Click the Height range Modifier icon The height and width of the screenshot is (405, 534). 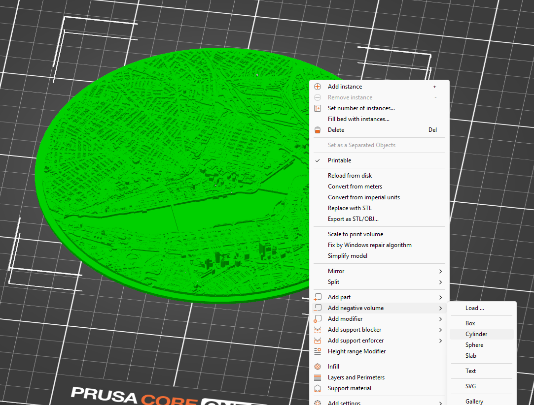click(x=318, y=352)
